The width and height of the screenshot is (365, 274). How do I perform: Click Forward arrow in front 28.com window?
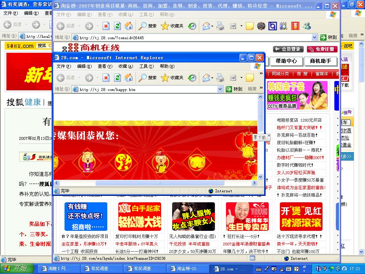[x=89, y=77]
